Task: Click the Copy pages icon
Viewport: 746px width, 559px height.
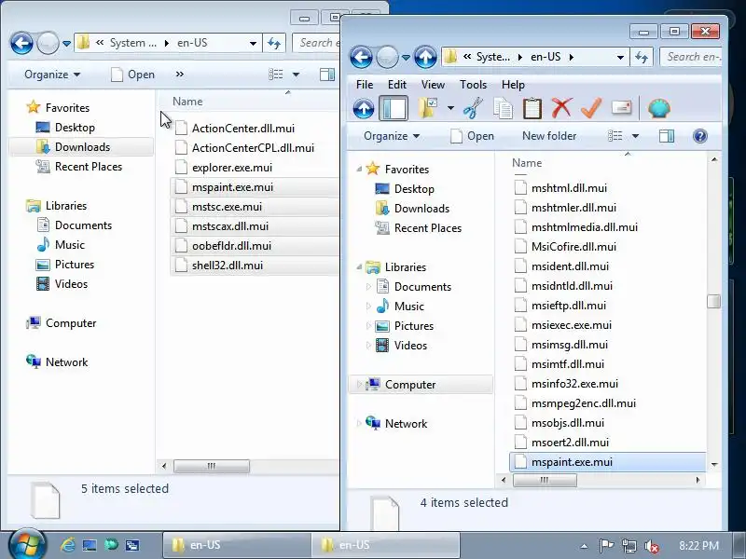Action: coord(503,108)
